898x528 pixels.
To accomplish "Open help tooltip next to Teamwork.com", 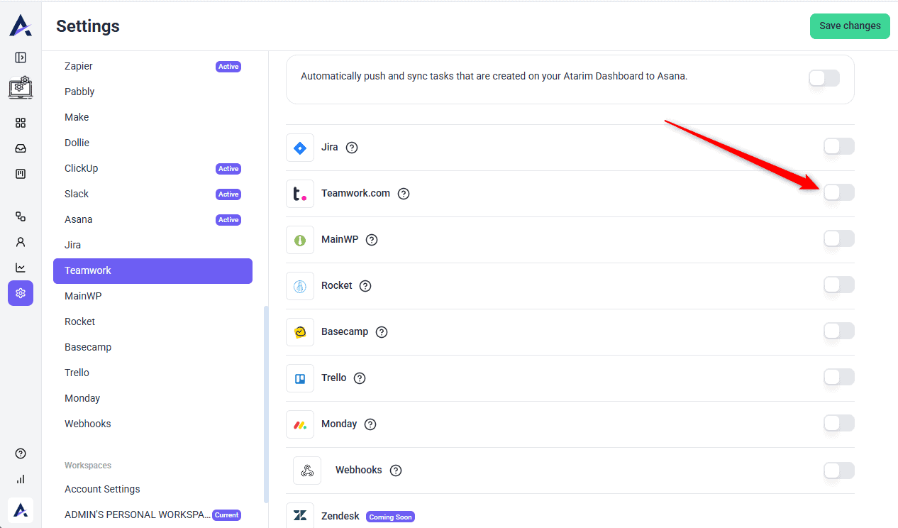I will pos(404,194).
